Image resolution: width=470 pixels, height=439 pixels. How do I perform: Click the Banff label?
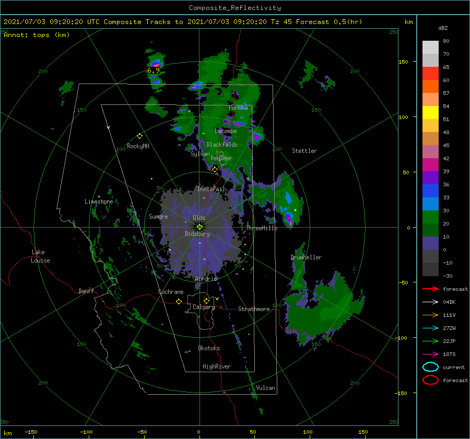point(86,291)
